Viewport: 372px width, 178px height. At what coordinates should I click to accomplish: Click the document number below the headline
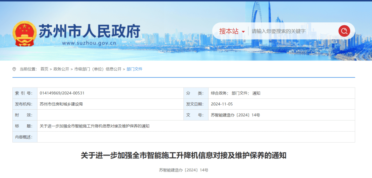pos(183,170)
